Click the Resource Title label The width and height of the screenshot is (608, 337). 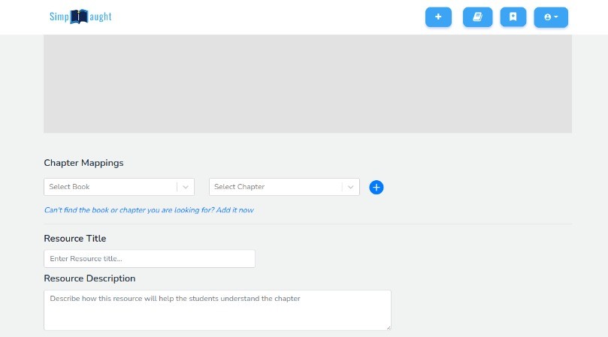tap(75, 238)
